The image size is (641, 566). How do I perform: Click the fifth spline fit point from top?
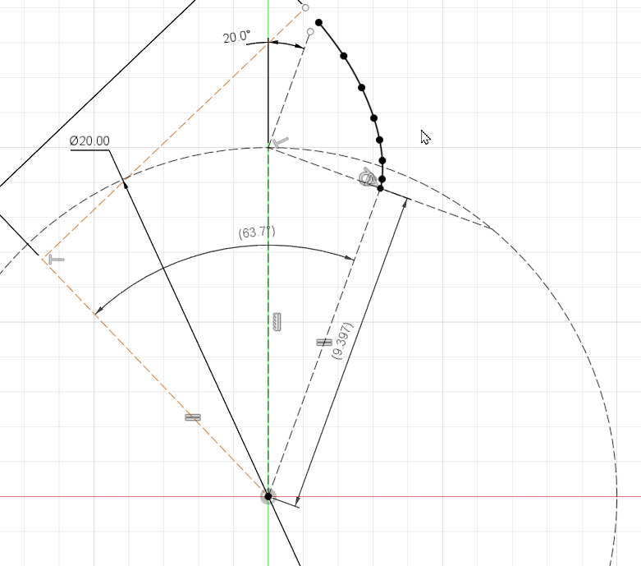(x=380, y=140)
